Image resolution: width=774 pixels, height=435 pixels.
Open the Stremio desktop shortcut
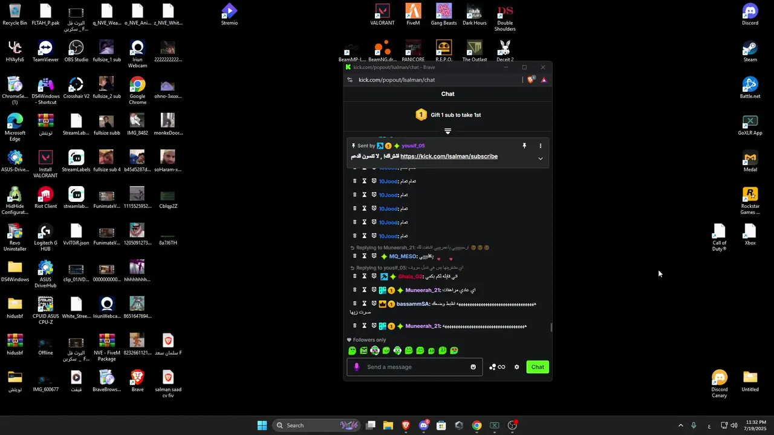tap(229, 15)
